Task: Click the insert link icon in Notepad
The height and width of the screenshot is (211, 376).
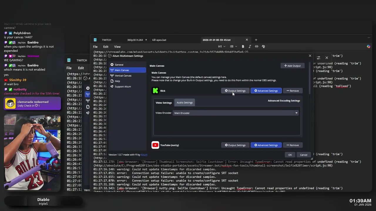Action: pyautogui.click(x=256, y=47)
